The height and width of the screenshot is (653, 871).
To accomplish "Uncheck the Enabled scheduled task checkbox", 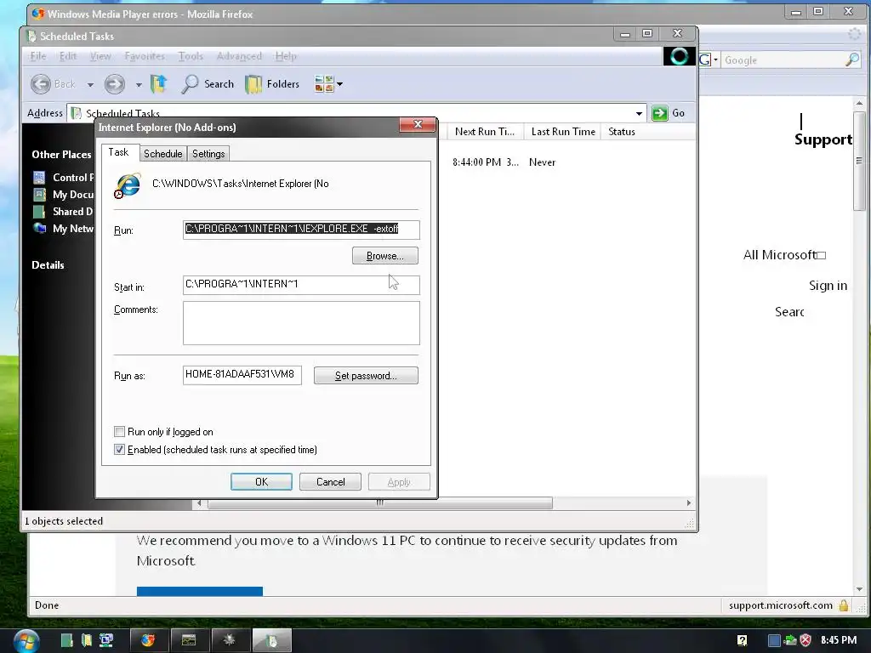I will 119,449.
